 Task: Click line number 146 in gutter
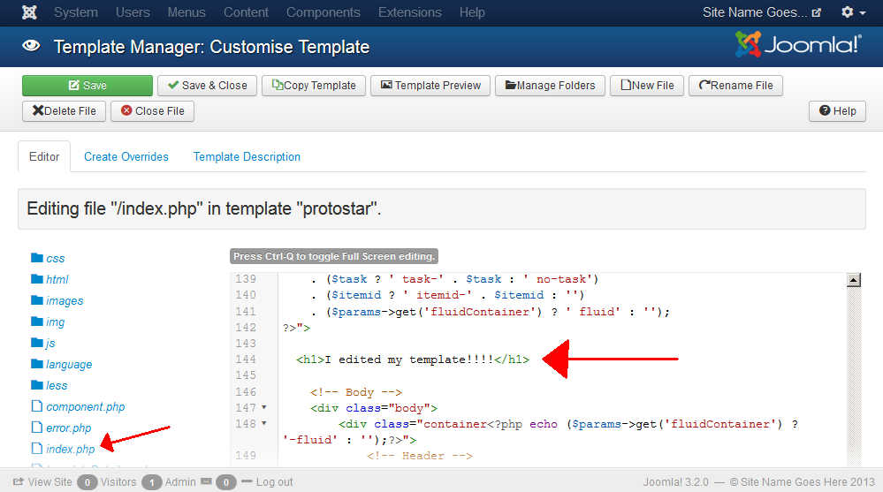point(246,392)
